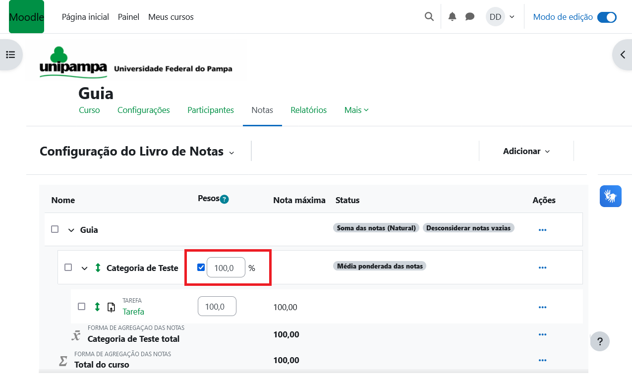Open the Tarefa assignment link

(x=133, y=312)
